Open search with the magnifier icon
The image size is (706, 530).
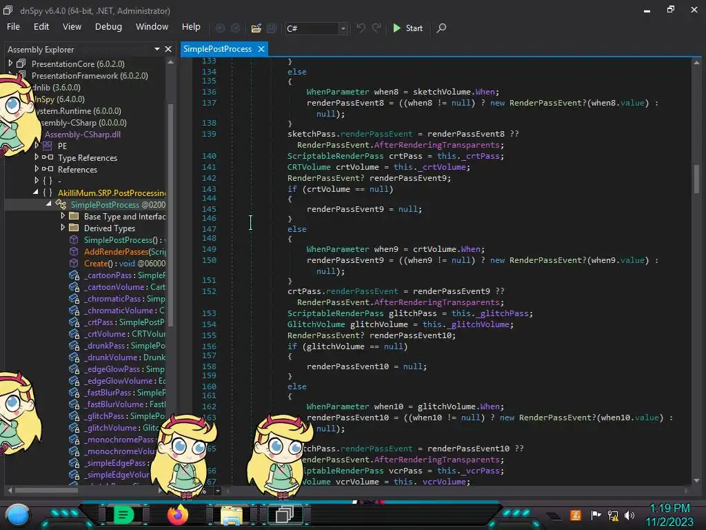coord(442,28)
